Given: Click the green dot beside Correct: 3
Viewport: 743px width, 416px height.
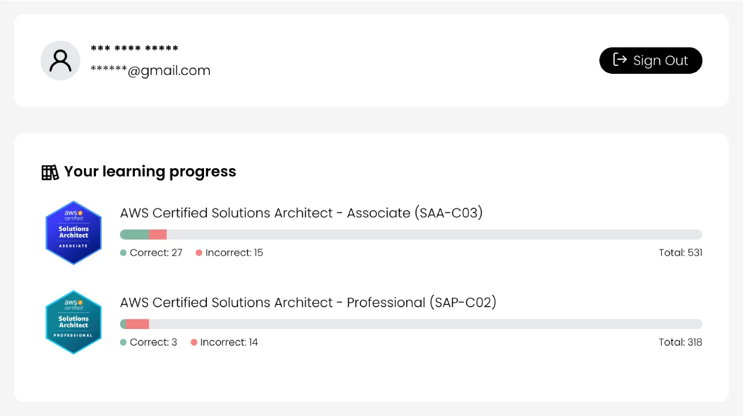Looking at the screenshot, I should 123,342.
